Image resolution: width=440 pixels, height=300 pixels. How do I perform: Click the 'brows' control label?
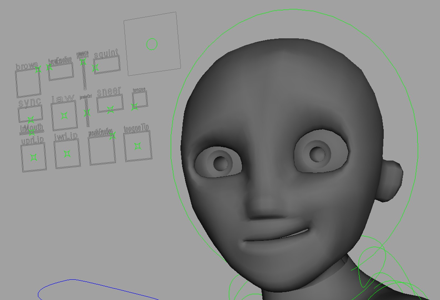pos(27,66)
